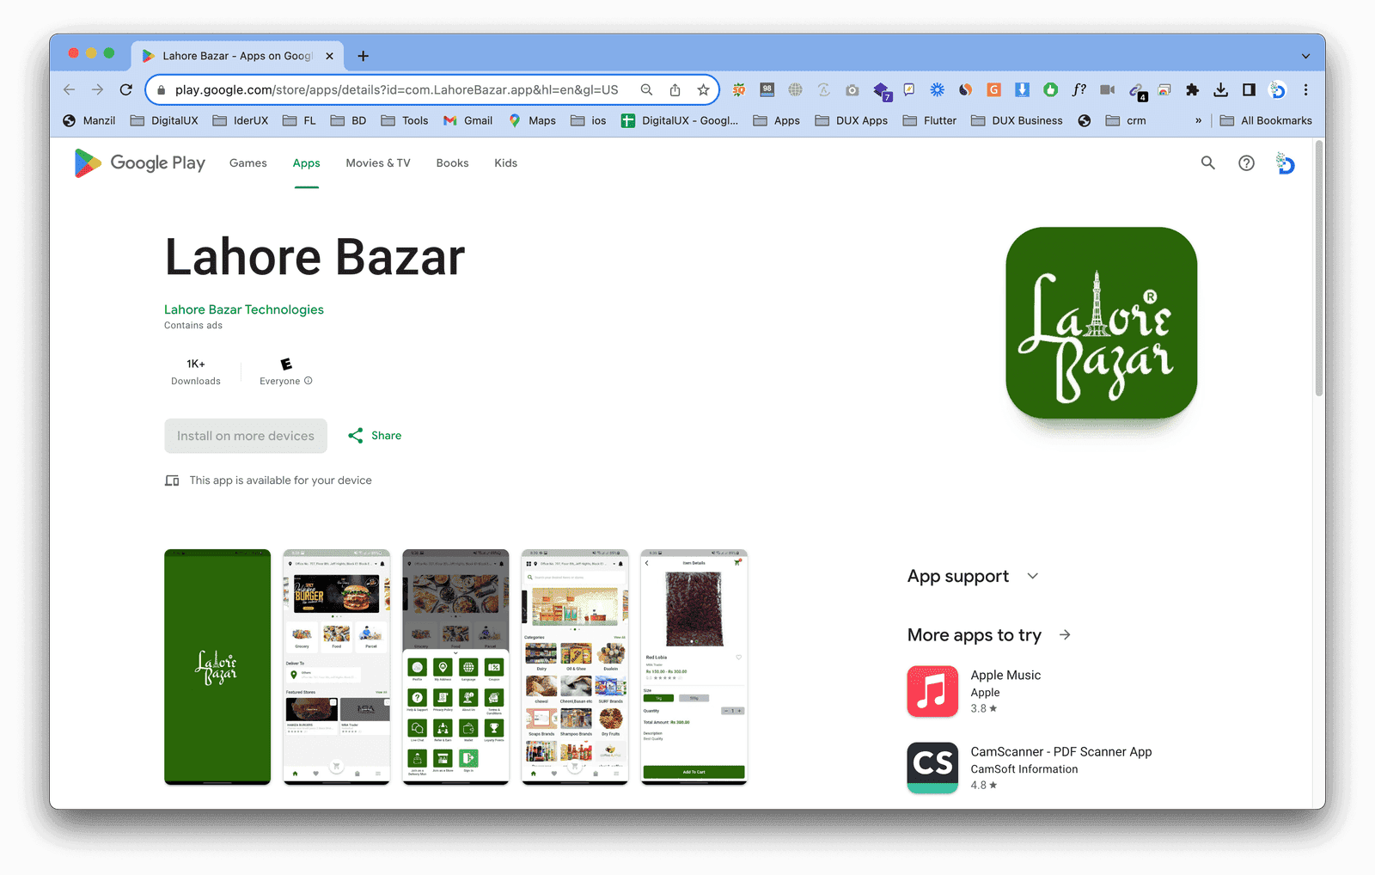Viewport: 1375px width, 875px height.
Task: Click the Google Play logo
Action: pos(140,162)
